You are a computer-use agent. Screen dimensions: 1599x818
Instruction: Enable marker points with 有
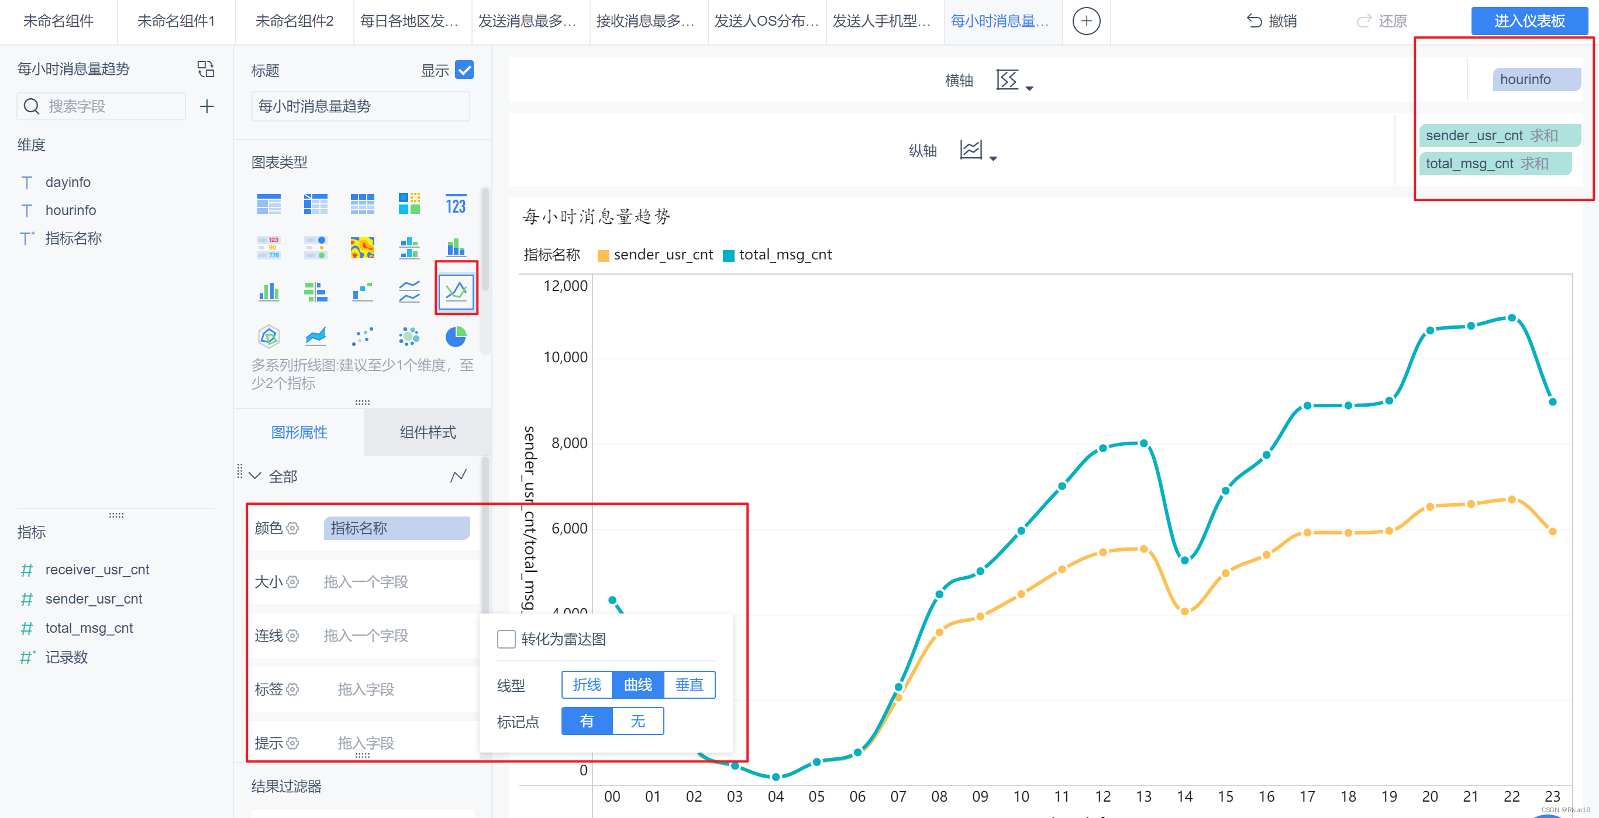tap(587, 721)
